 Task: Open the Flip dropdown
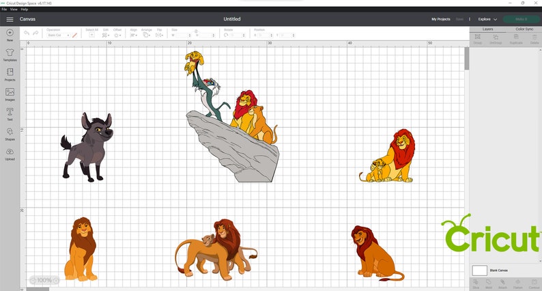[x=159, y=35]
